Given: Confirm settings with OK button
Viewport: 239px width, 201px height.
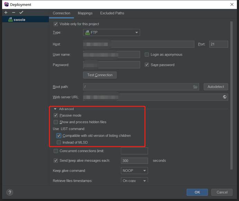Looking at the screenshot, I should (x=197, y=192).
